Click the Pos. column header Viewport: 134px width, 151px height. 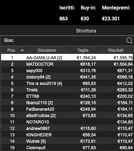[13, 50]
